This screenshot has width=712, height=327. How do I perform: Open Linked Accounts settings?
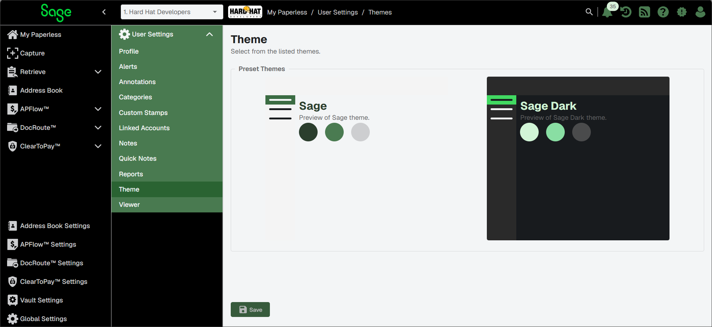click(167, 128)
